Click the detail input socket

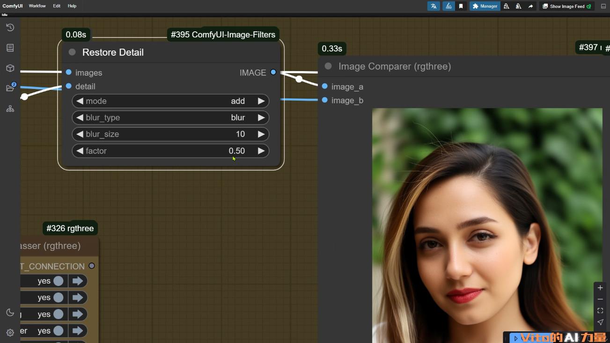pyautogui.click(x=69, y=86)
